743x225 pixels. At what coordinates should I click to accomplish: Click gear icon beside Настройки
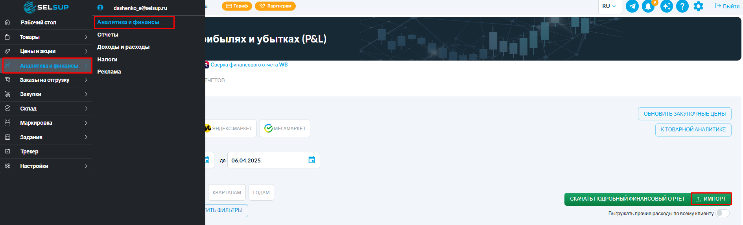point(7,166)
